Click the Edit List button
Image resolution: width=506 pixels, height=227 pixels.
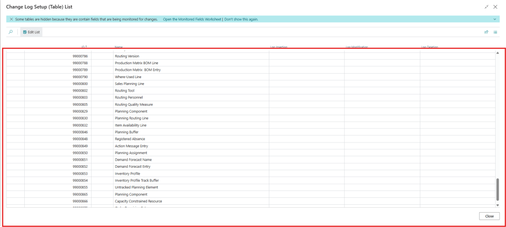(32, 32)
